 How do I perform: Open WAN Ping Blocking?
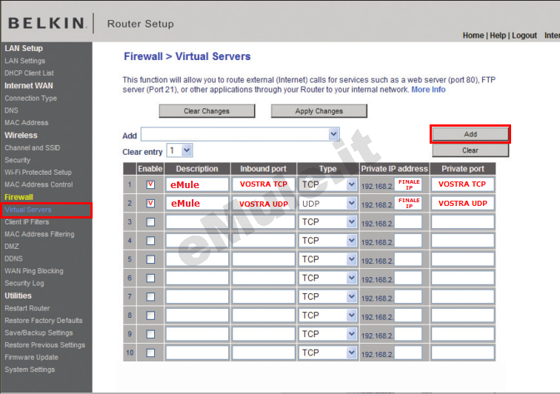(34, 271)
